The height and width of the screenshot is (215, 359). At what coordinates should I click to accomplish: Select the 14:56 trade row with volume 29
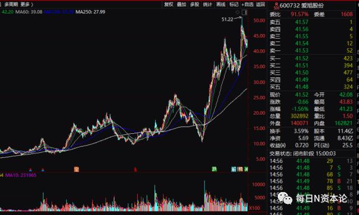coord(311,161)
